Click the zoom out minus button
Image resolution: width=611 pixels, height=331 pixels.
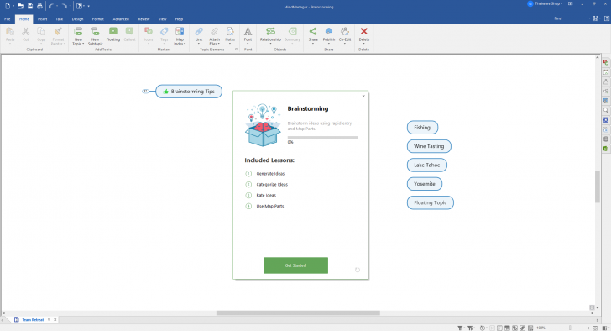pos(551,328)
